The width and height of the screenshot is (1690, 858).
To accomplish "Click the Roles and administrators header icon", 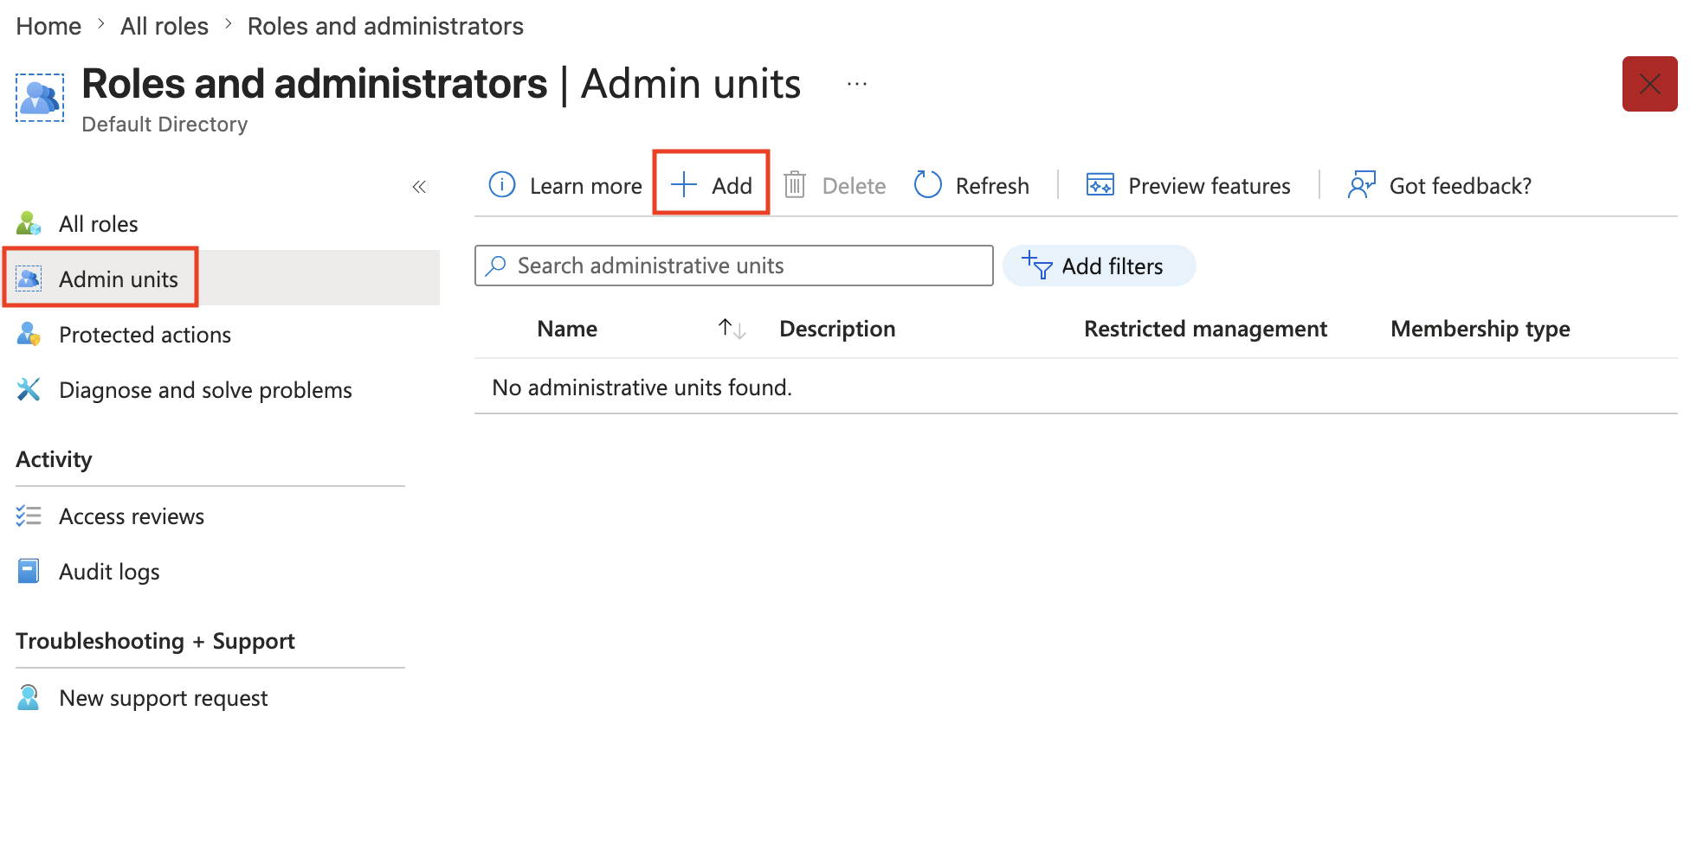I will [x=40, y=98].
